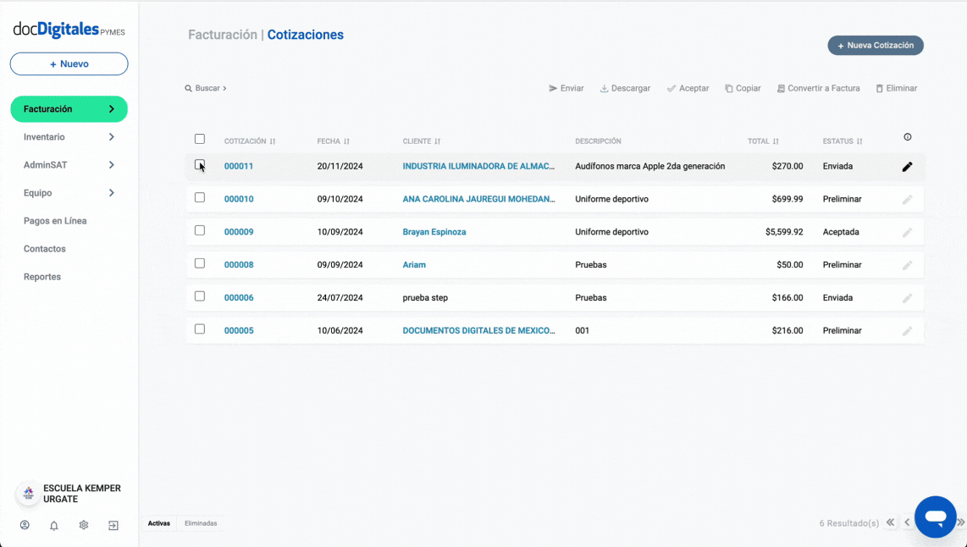Click the pencil edit icon for quotation 000011
This screenshot has width=967, height=547.
[907, 167]
